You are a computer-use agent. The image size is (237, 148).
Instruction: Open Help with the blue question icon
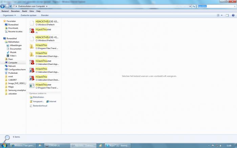point(233,15)
